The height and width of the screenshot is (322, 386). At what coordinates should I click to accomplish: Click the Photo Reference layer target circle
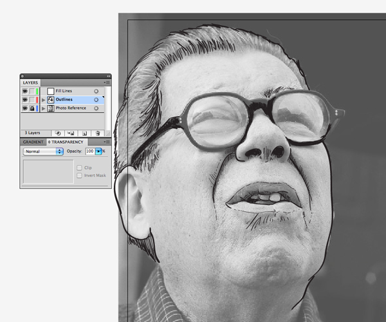pyautogui.click(x=96, y=108)
